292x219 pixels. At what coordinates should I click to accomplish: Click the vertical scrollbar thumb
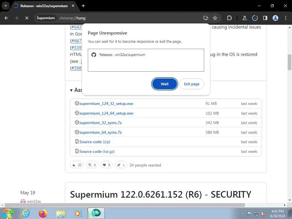(x=290, y=62)
